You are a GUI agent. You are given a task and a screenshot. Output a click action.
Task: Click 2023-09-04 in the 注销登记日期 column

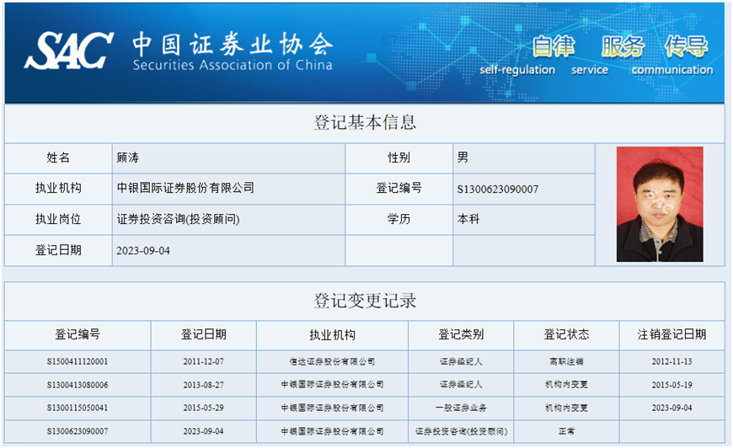[x=671, y=408]
